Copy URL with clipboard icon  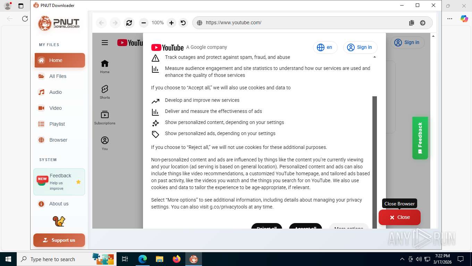point(412,23)
